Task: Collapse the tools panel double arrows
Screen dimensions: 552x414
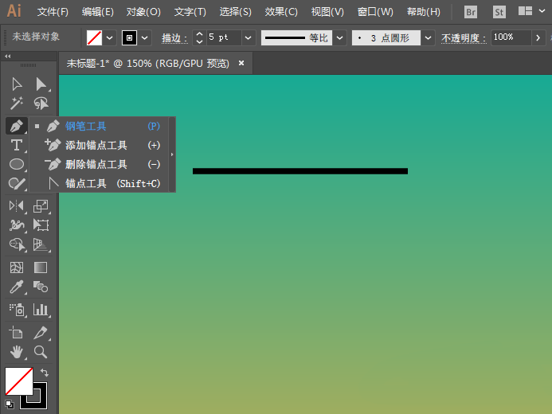Action: click(8, 57)
